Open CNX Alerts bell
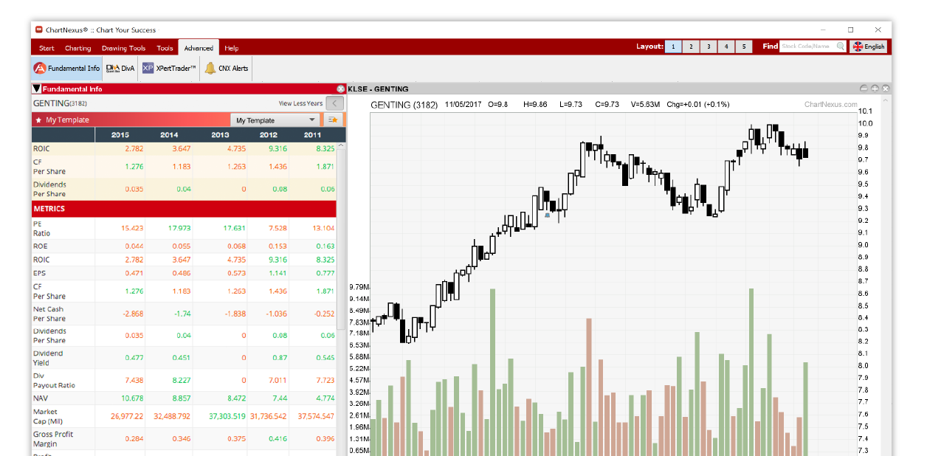The height and width of the screenshot is (456, 927). (x=227, y=69)
